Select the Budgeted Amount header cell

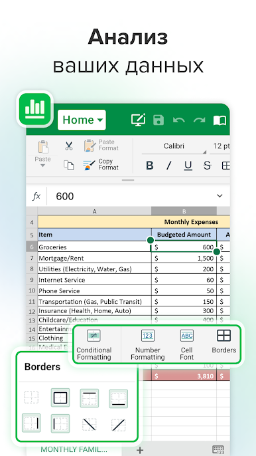[184, 235]
